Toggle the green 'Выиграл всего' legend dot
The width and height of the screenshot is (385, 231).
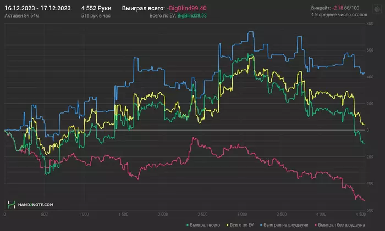point(188,225)
